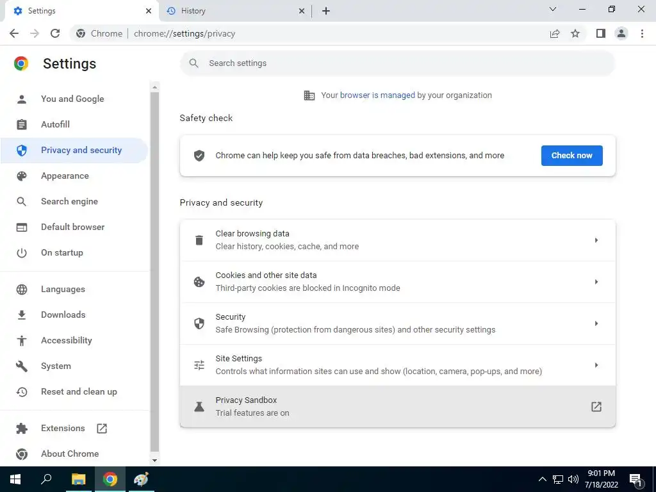656x492 pixels.
Task: Open the Site Settings row
Action: click(397, 365)
